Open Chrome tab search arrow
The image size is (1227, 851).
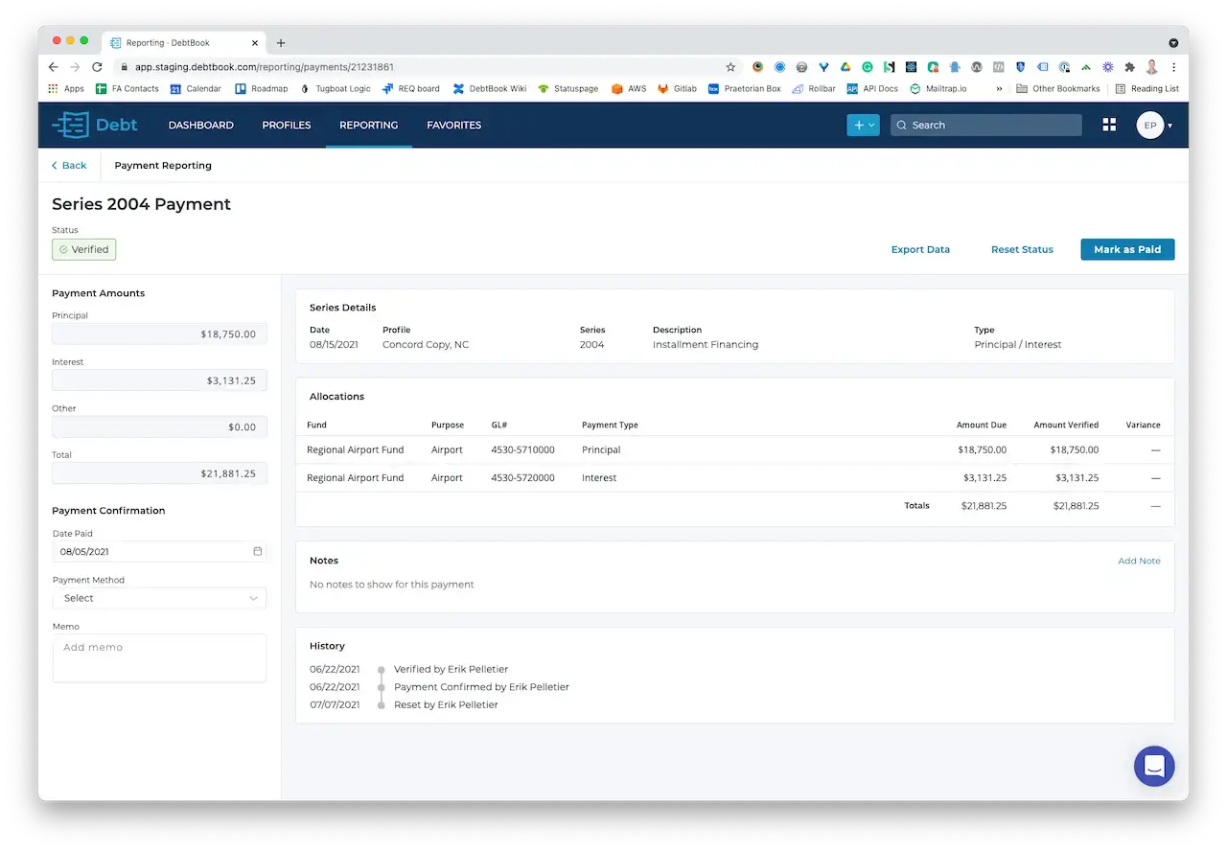coord(1173,43)
